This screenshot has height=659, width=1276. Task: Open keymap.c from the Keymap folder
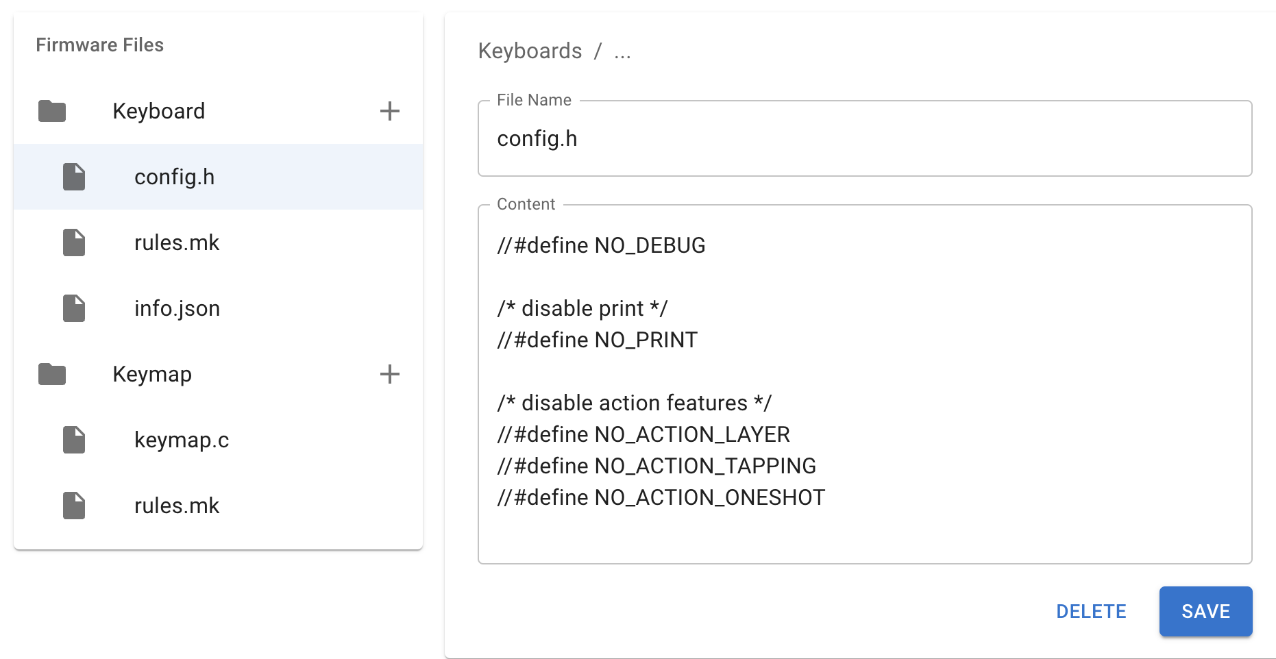coord(182,440)
